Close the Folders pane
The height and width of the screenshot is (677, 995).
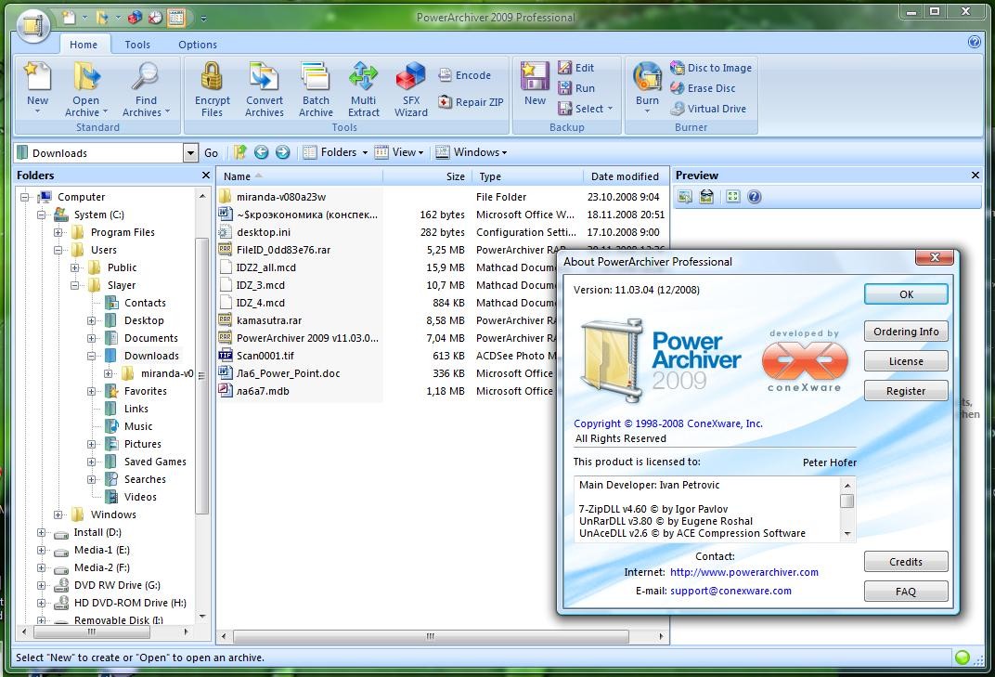pyautogui.click(x=206, y=176)
